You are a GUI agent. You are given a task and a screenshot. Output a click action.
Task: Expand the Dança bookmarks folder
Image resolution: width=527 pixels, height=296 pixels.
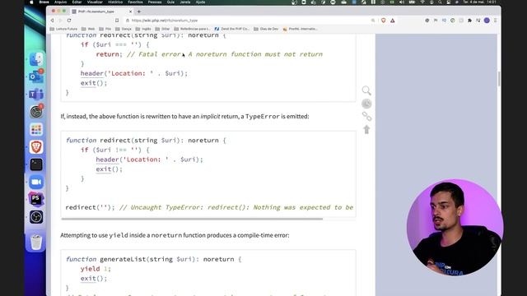(x=124, y=29)
